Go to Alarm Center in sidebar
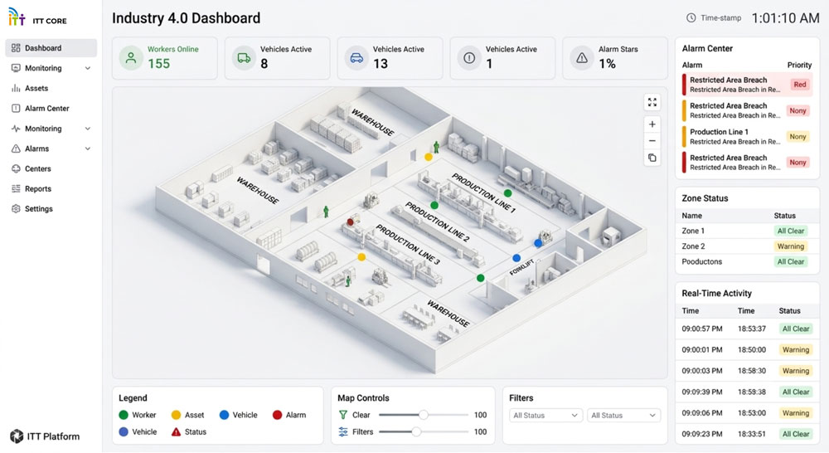Viewport: 829px width, 453px height. point(51,109)
